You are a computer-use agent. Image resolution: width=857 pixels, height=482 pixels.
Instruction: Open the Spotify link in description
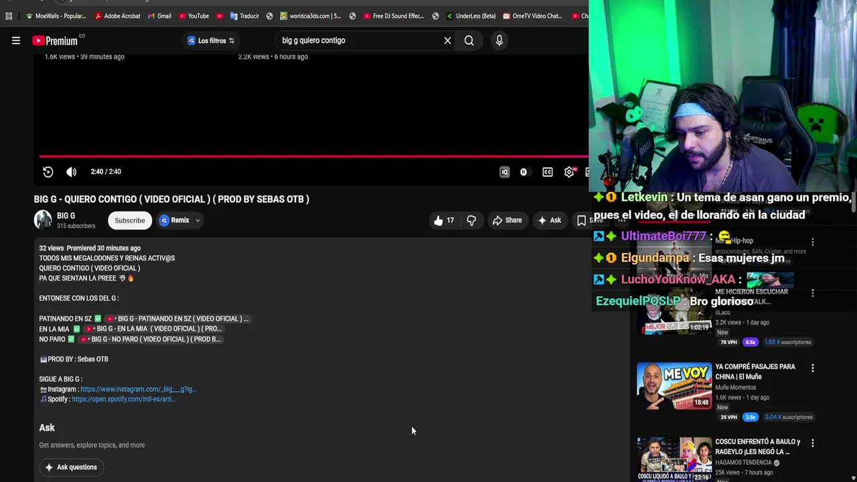tap(124, 399)
